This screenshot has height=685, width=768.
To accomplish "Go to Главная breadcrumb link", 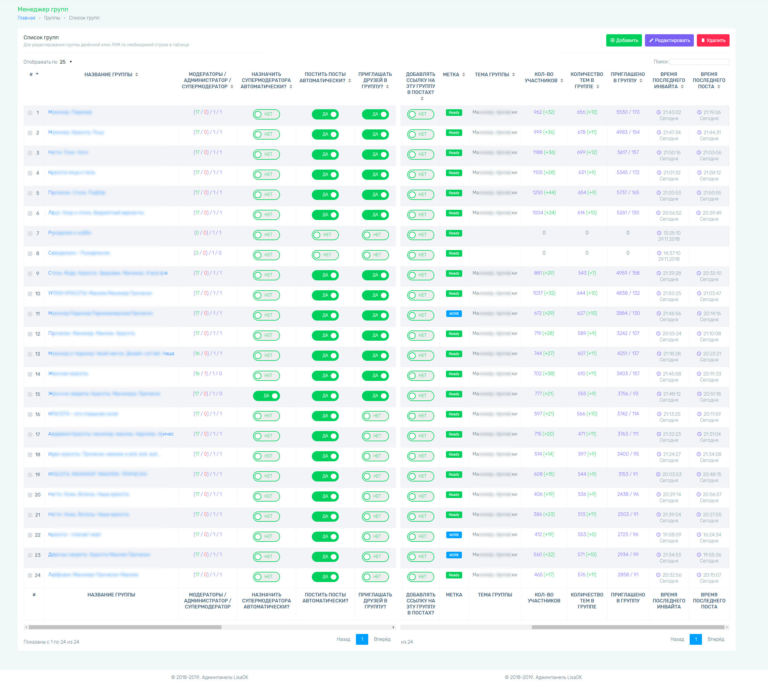I will click(x=26, y=18).
